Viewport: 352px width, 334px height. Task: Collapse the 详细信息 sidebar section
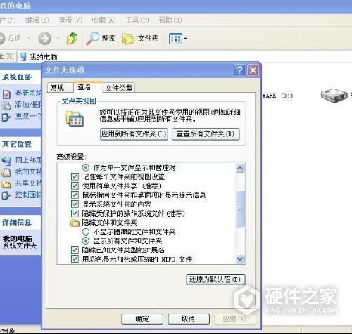click(20, 222)
